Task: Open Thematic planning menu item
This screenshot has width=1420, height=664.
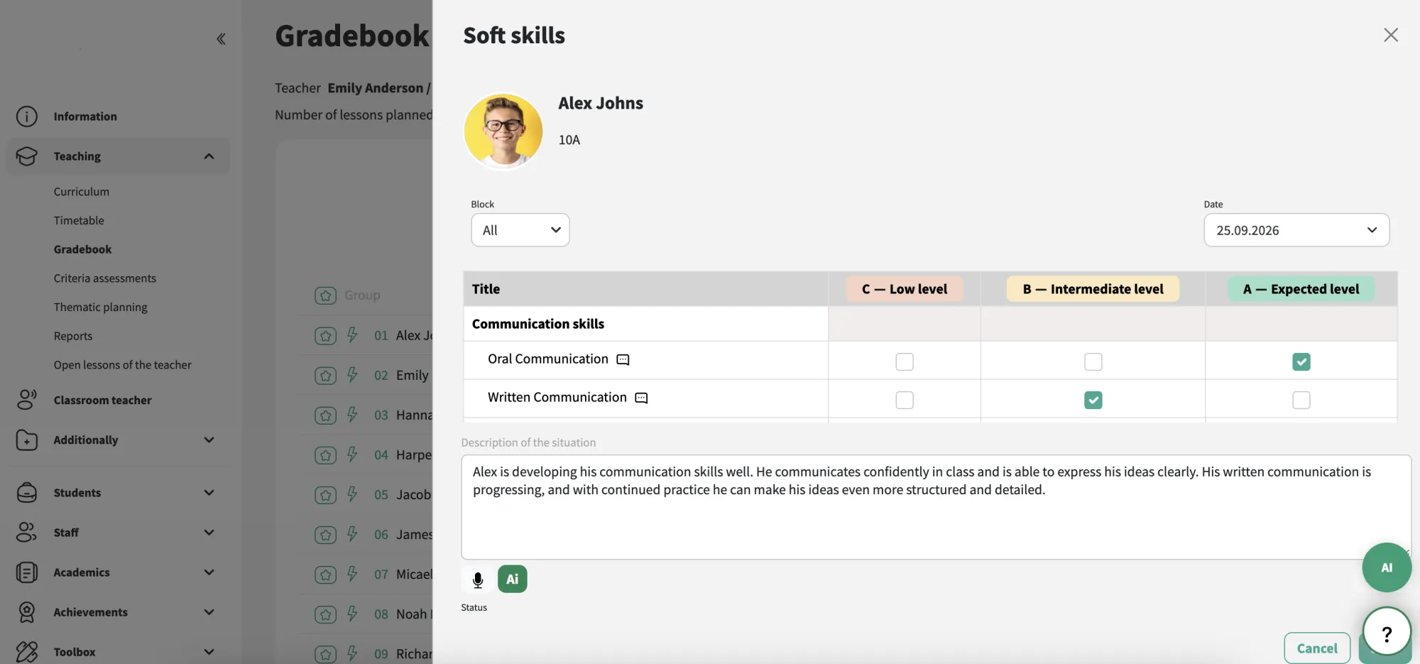Action: (101, 307)
